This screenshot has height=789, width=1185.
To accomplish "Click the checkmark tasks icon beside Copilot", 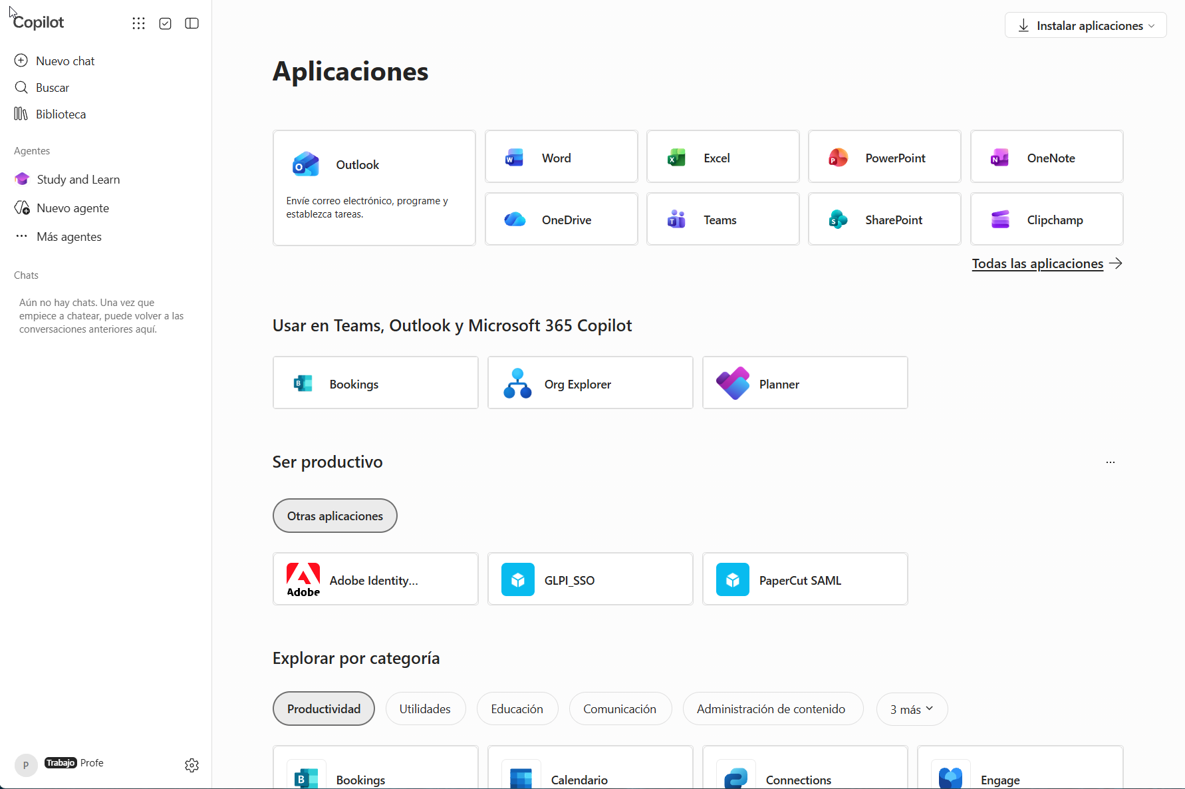I will [166, 23].
